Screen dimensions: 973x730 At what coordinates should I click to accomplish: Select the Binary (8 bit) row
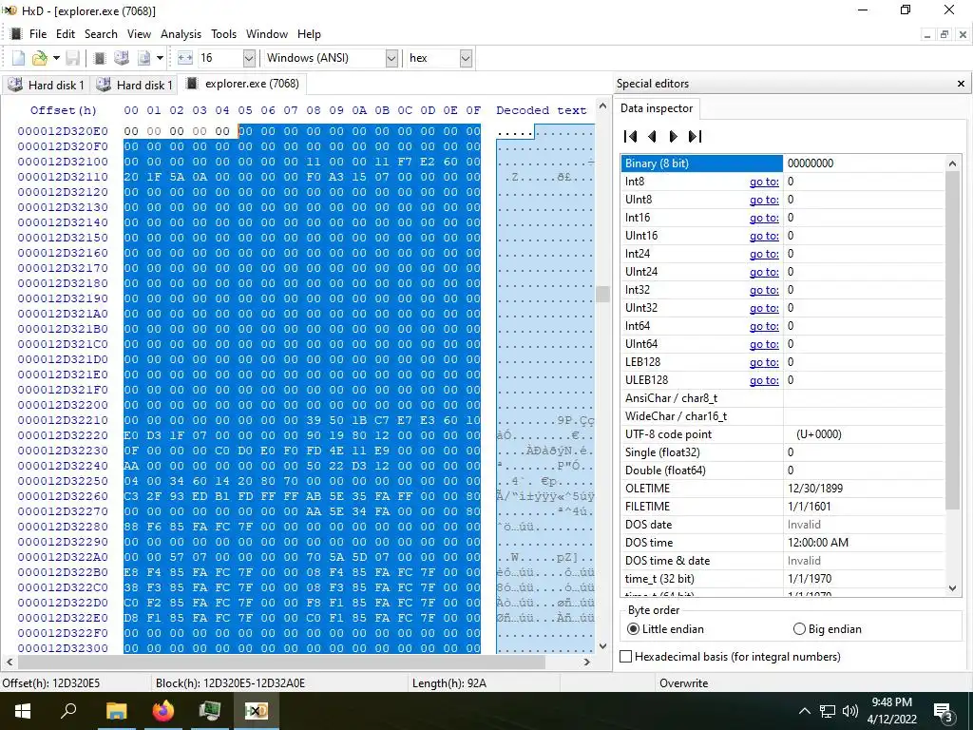[783, 163]
